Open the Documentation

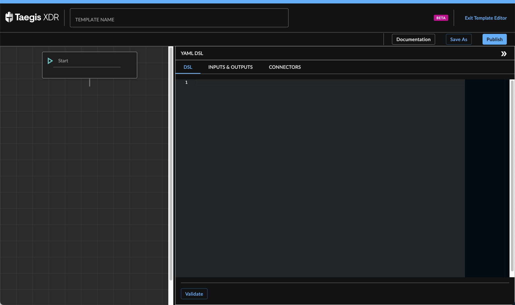pos(413,39)
